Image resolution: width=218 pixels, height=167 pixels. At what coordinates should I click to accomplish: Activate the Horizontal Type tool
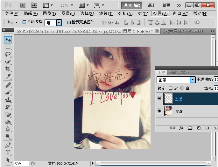pyautogui.click(x=8, y=152)
